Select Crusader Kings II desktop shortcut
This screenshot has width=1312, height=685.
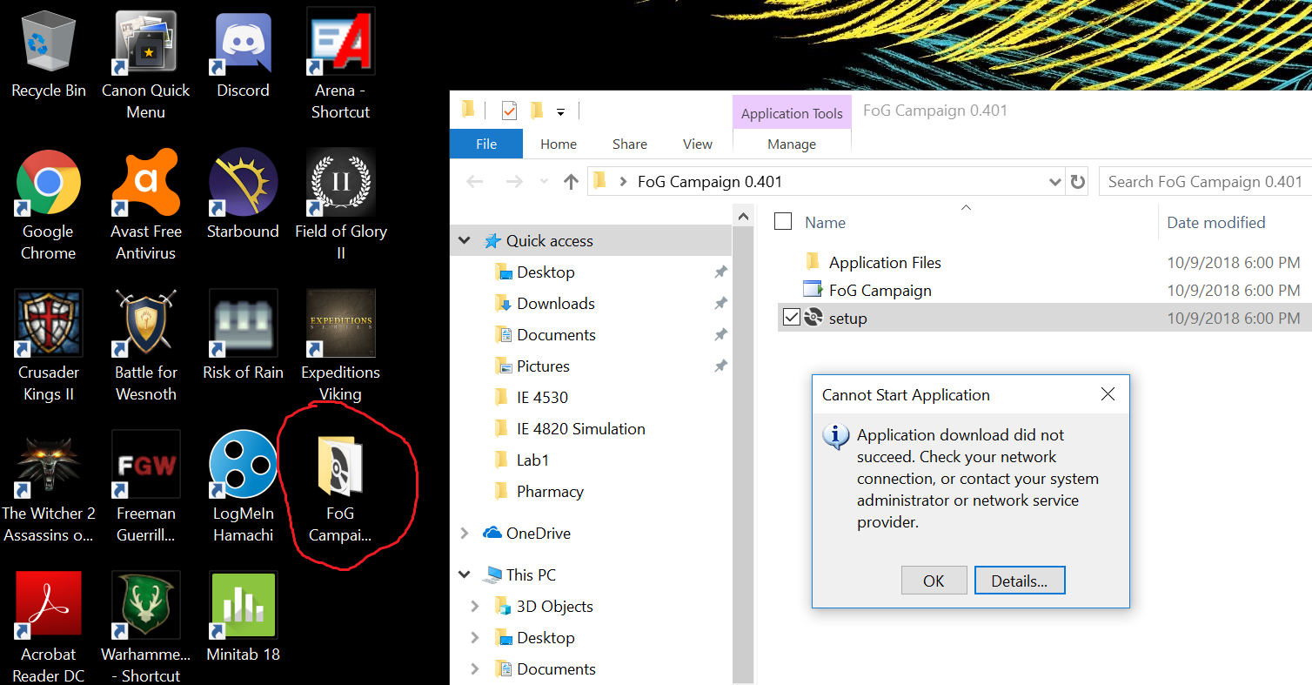[49, 346]
